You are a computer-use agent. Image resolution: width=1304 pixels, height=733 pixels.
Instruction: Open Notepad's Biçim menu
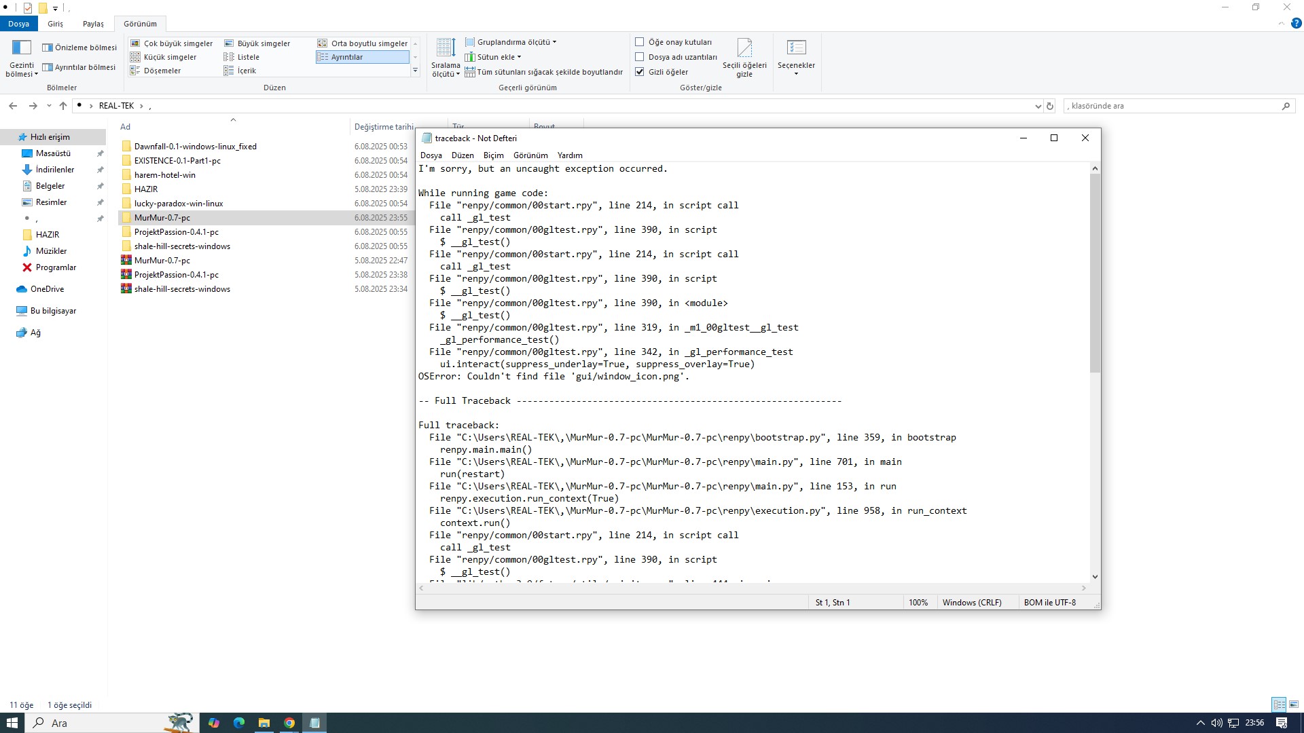pyautogui.click(x=494, y=155)
